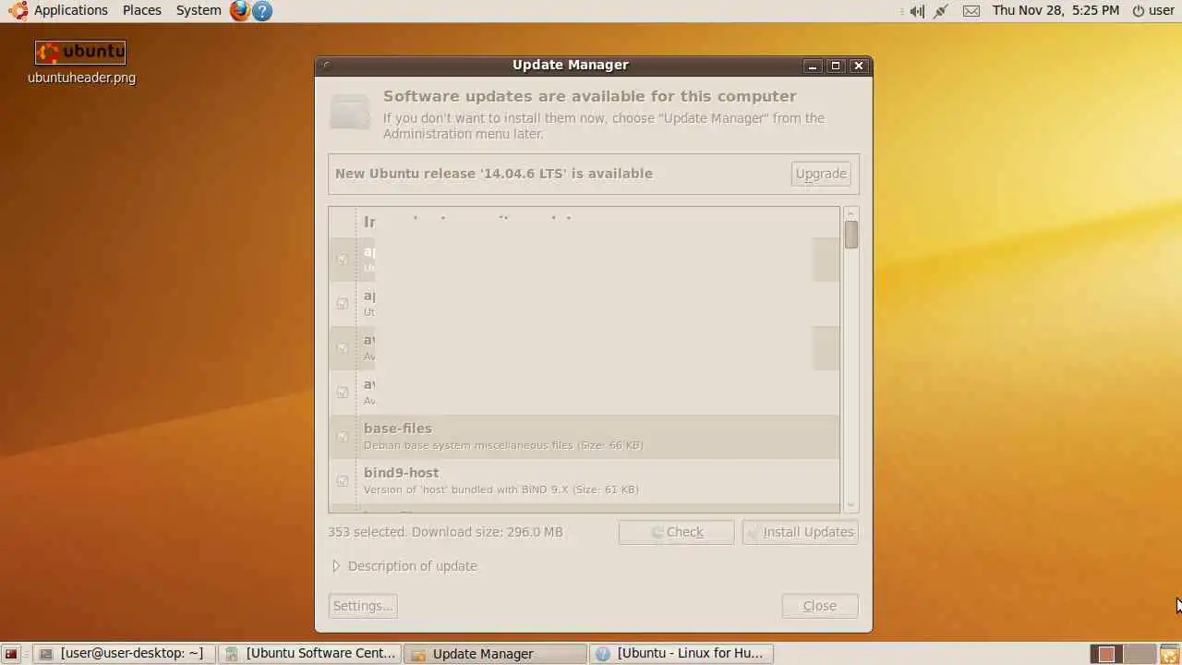Screen dimensions: 1182x665
Task: Open the date and time clock
Action: (x=1055, y=11)
